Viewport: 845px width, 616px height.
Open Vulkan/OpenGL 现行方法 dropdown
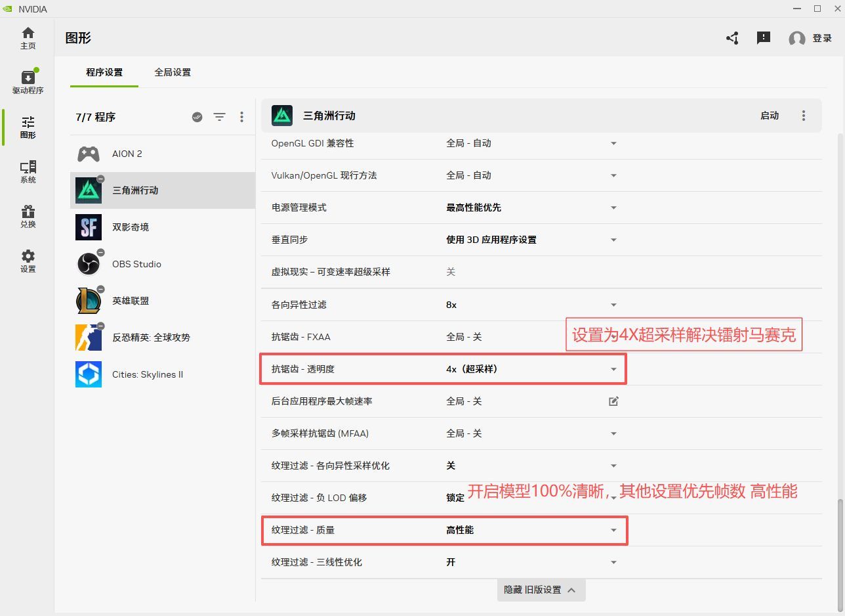613,175
